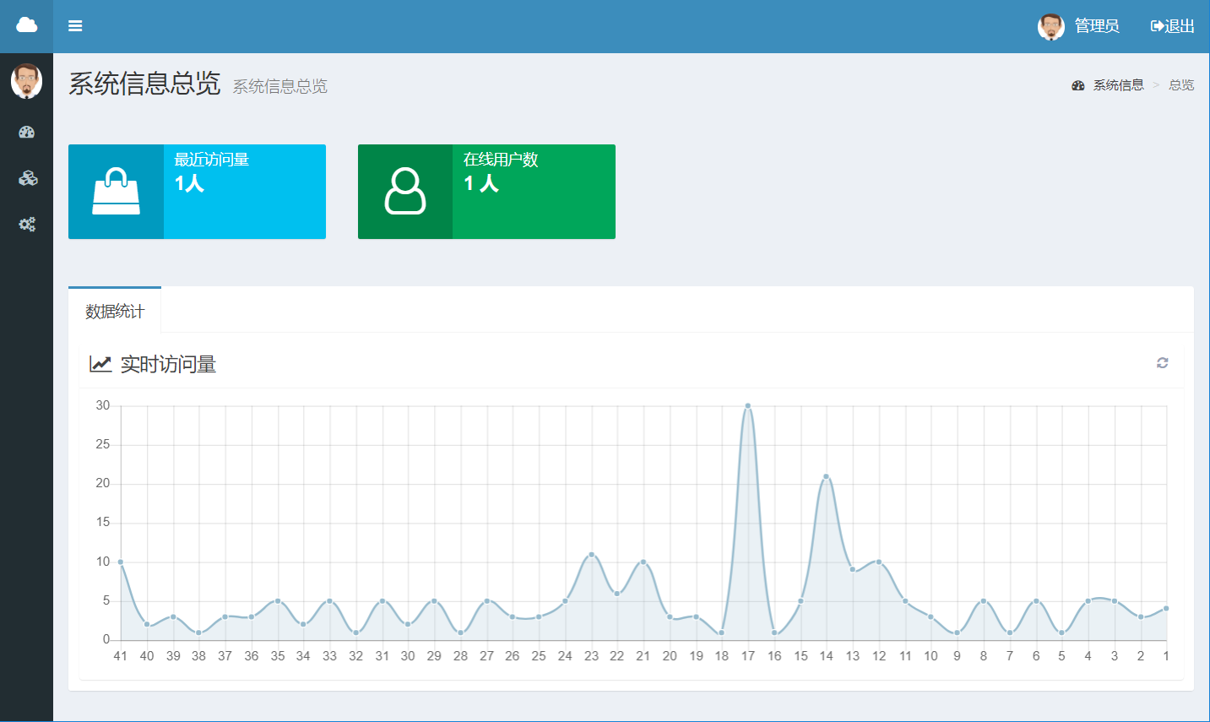The height and width of the screenshot is (722, 1210).
Task: Click the 退出 logout link
Action: click(1173, 26)
